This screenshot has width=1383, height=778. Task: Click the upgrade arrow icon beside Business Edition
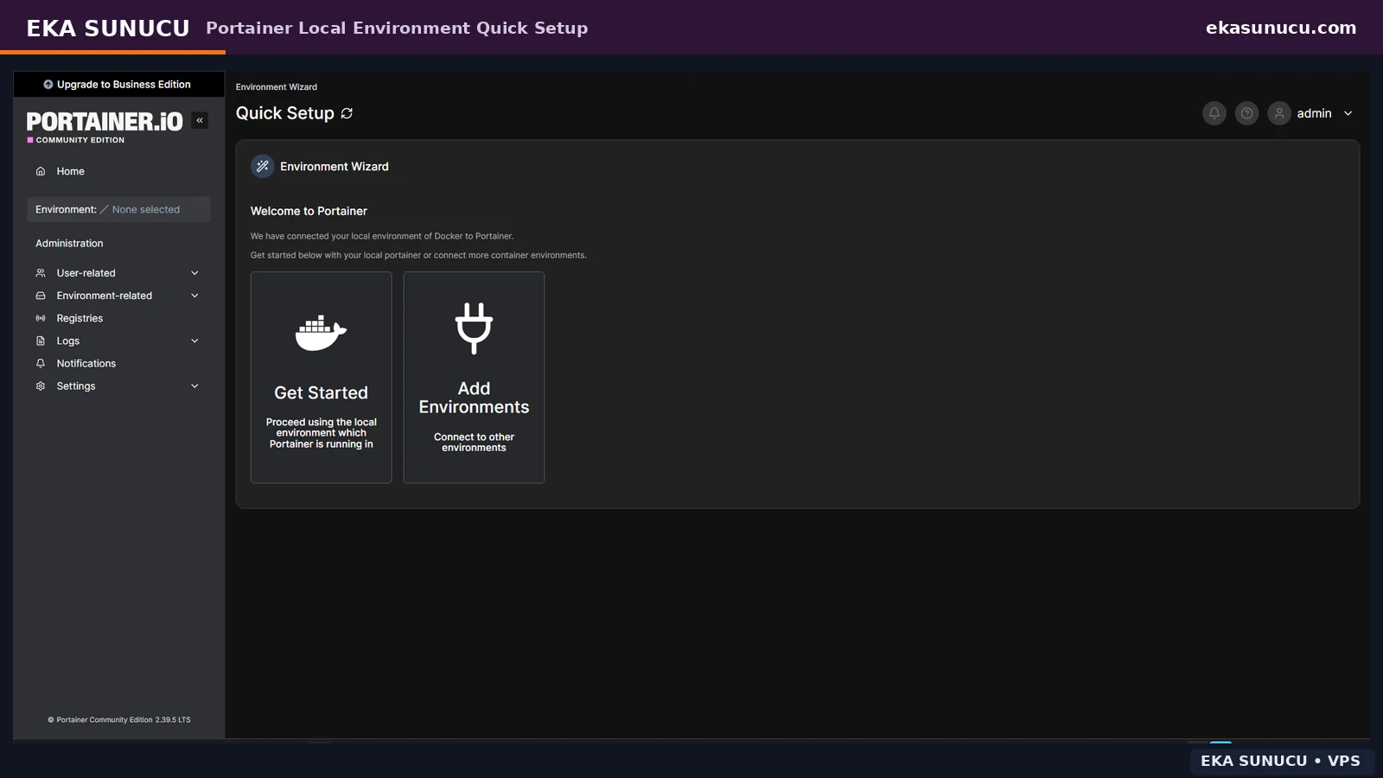pyautogui.click(x=48, y=85)
